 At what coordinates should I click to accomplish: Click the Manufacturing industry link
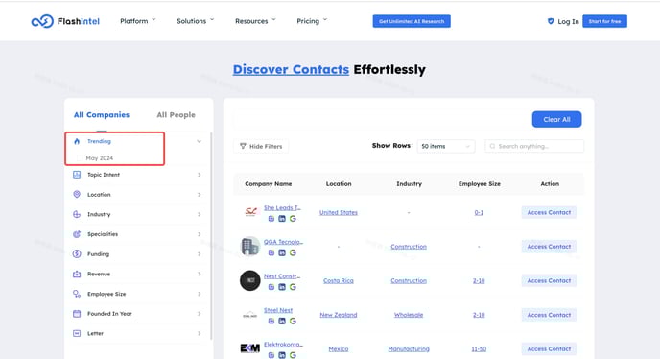click(409, 348)
